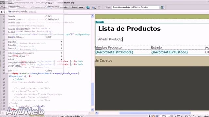The image size is (209, 117).
Task: Click the refresh design view icon
Action: pos(99,7)
